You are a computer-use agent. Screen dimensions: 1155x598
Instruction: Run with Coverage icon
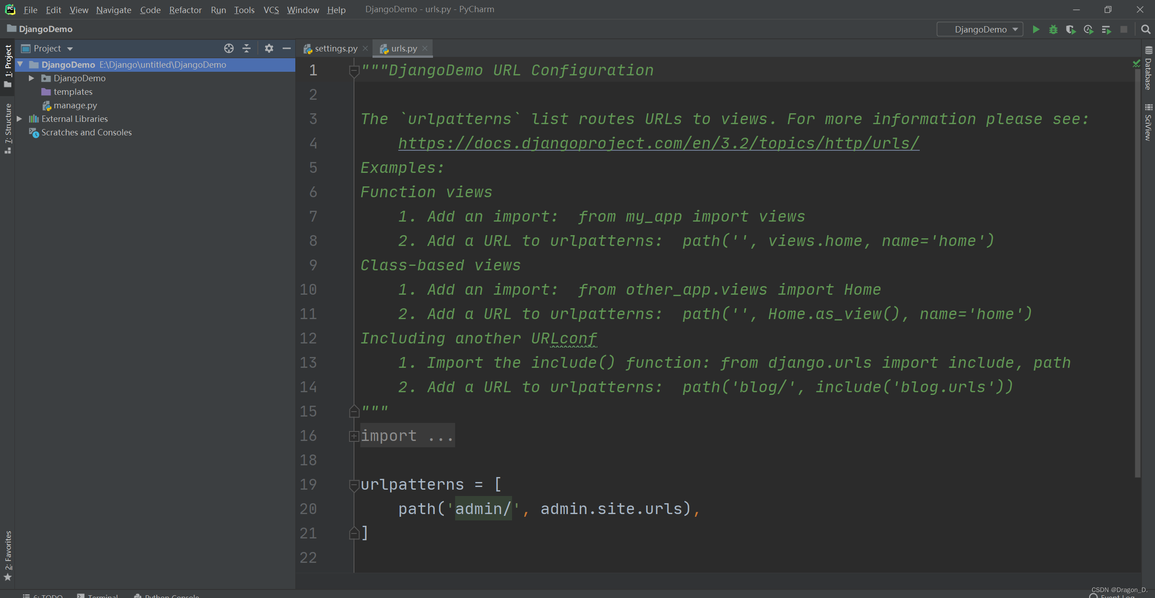[x=1071, y=29]
